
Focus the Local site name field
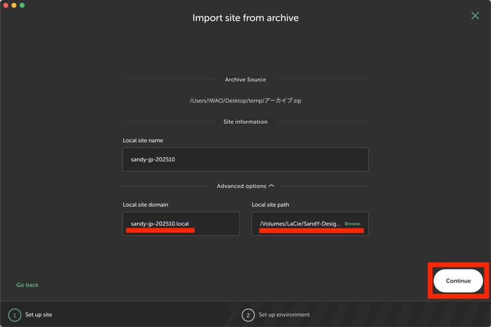coord(245,159)
